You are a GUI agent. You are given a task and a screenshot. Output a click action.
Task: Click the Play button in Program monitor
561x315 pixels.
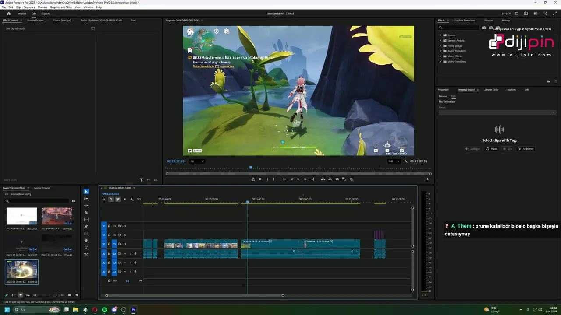[x=298, y=179]
